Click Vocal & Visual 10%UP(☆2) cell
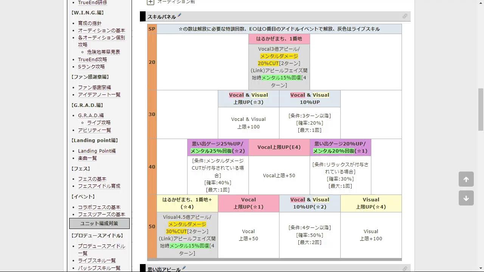Image resolution: width=484 pixels, height=272 pixels. pyautogui.click(x=310, y=203)
